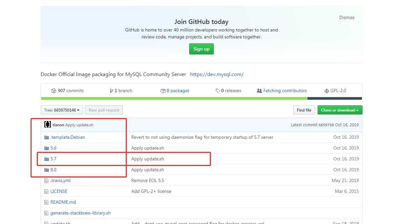View the 0 releases page
The width and height of the screenshot is (401, 224).
click(228, 91)
